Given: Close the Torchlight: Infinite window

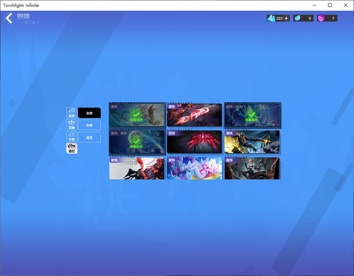Looking at the screenshot, I should point(346,5).
